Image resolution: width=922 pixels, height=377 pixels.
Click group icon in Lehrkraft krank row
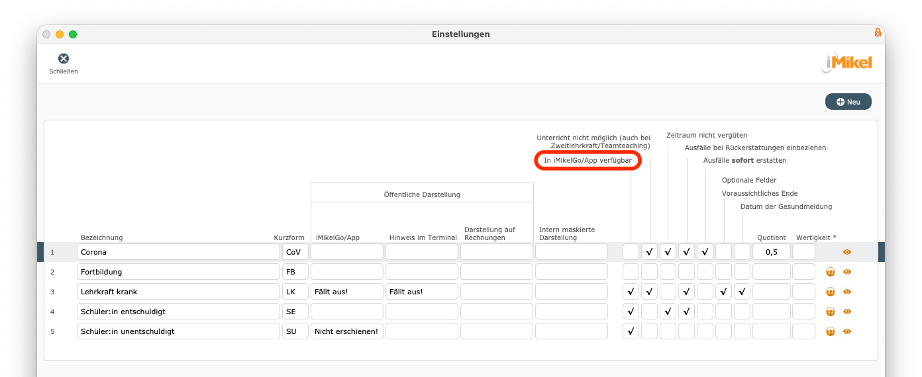[831, 292]
